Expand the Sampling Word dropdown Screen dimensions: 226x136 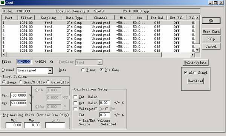[x=100, y=62]
